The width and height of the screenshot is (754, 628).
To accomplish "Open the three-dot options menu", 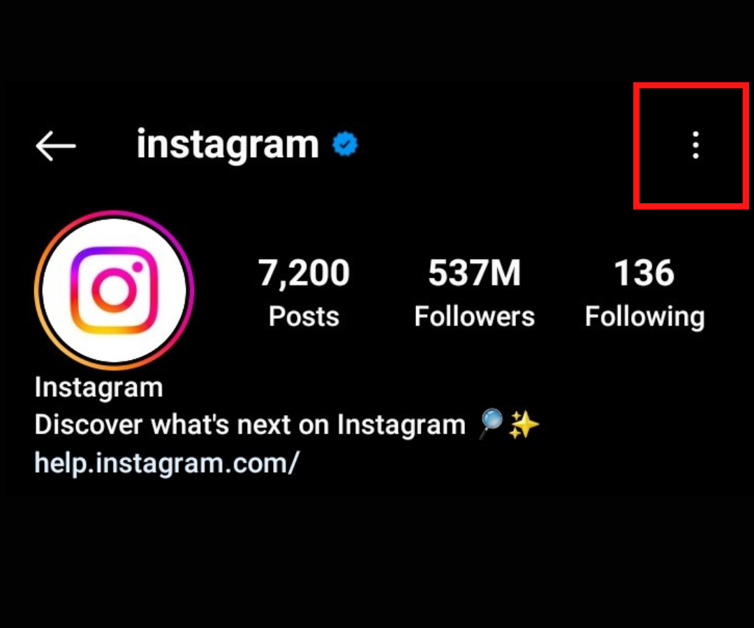I will 695,144.
